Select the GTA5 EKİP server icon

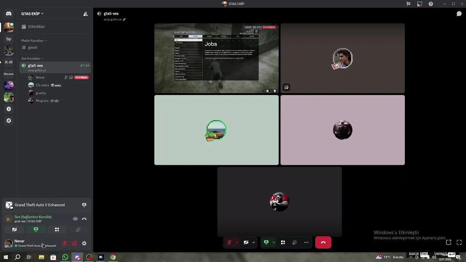[x=9, y=27]
